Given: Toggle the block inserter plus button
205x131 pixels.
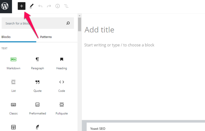Looking at the screenshot, I should [22, 6].
